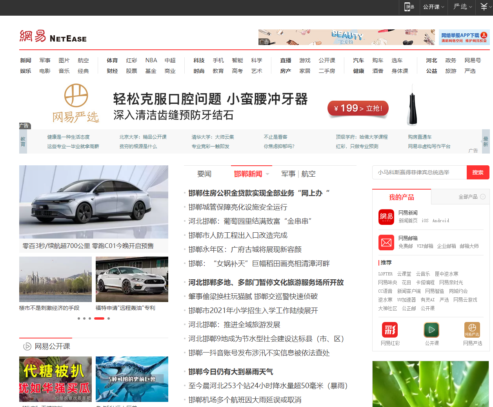Open 零百3秒 car caption link
The image size is (493, 407).
[x=88, y=246]
